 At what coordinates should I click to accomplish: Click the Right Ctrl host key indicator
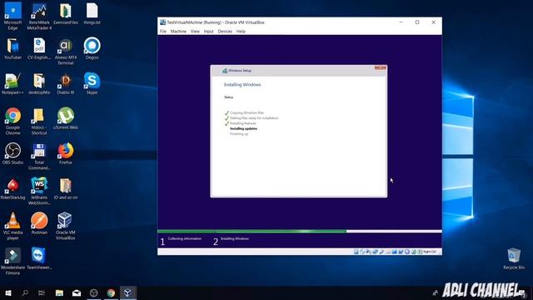coord(430,252)
